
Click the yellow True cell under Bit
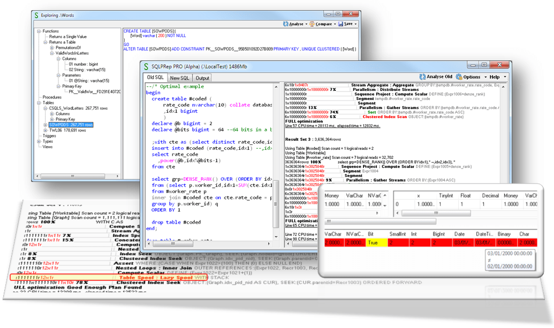(x=377, y=242)
